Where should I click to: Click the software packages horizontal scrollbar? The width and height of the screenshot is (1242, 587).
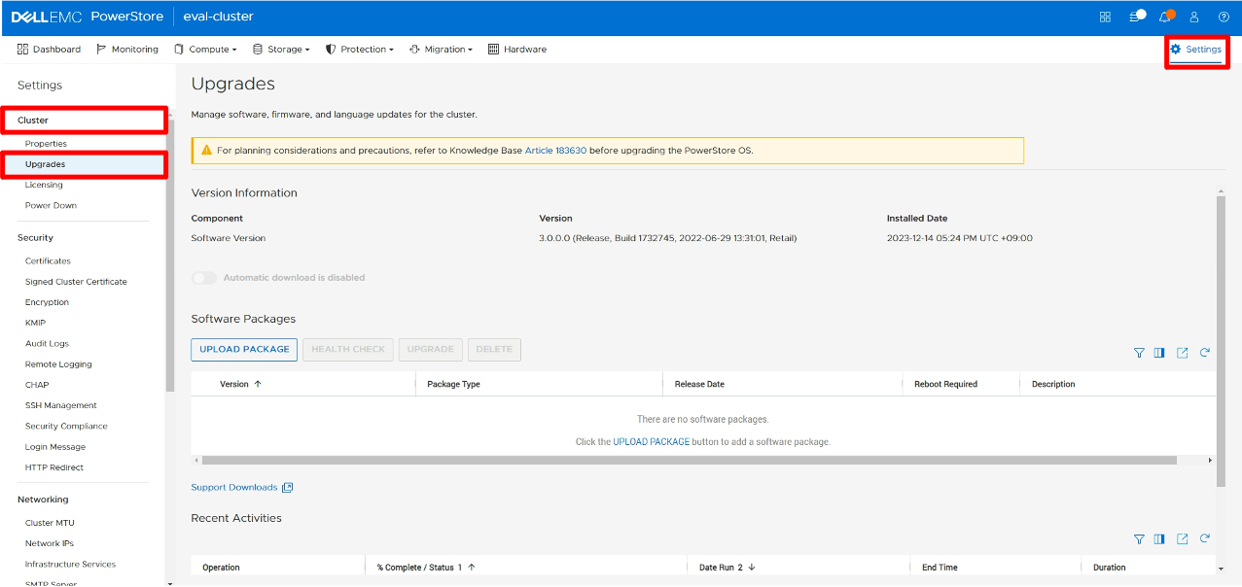pos(688,460)
